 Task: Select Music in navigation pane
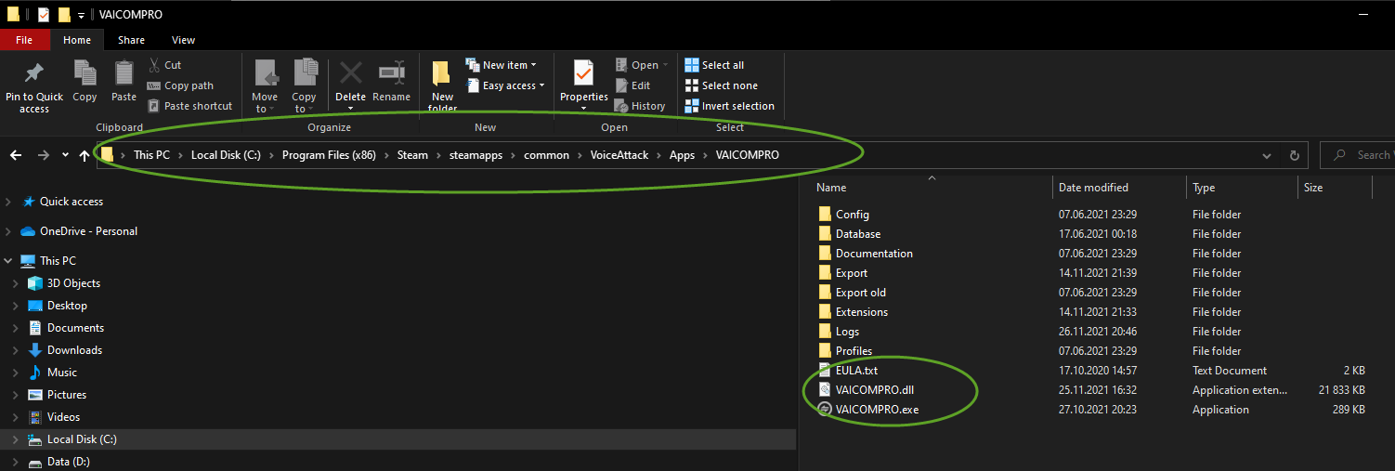coord(62,373)
